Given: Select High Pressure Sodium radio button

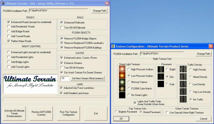Looking at the screenshot, I should tap(129, 69).
